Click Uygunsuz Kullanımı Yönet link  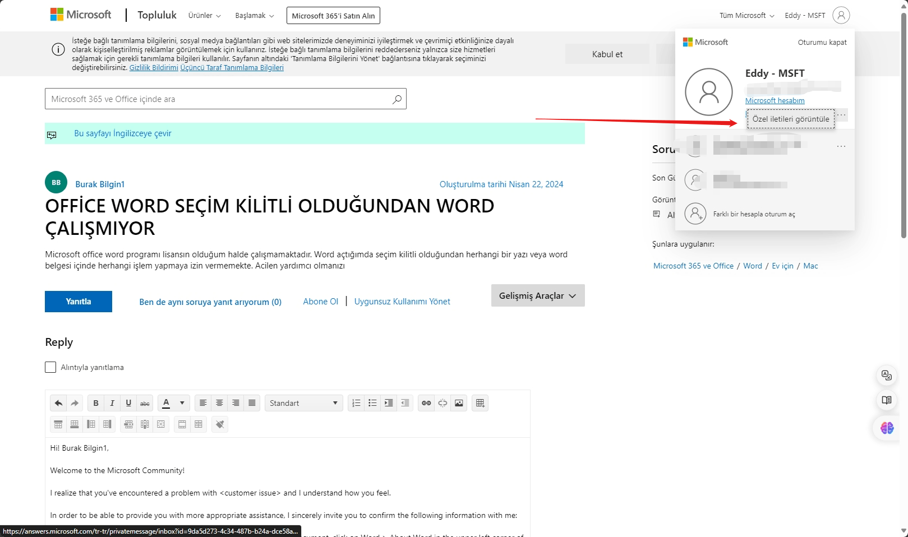pos(402,302)
